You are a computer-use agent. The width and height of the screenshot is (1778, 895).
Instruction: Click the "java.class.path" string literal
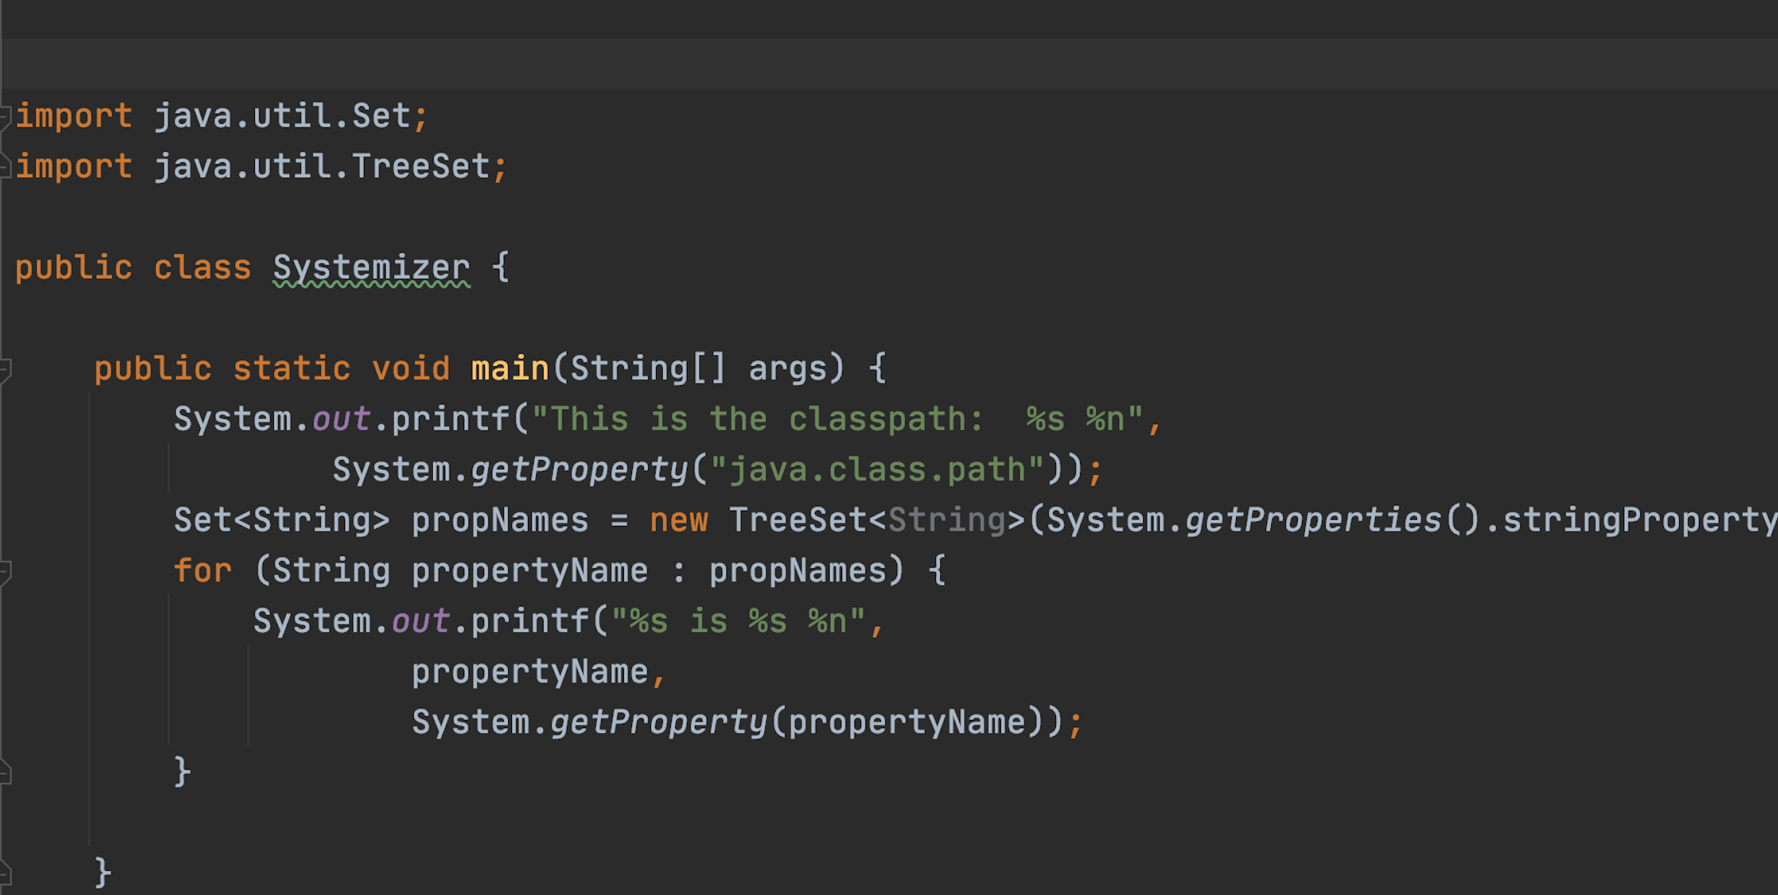877,469
